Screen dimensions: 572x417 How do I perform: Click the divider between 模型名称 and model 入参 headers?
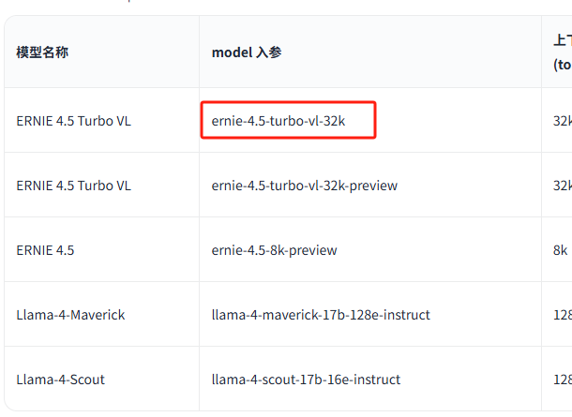pos(200,52)
